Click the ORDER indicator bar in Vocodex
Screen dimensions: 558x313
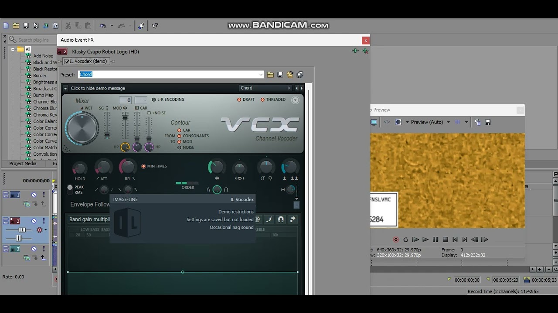(x=187, y=183)
